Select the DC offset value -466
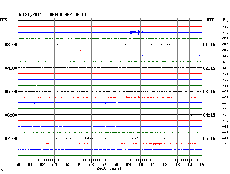The image size is (230, 174). (225, 126)
